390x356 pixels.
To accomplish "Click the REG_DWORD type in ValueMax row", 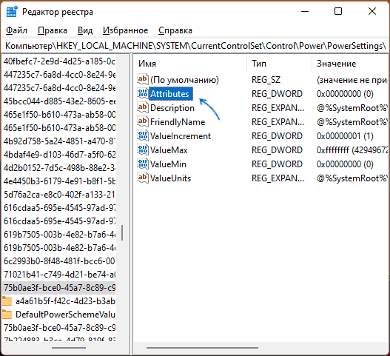I will pyautogui.click(x=277, y=150).
